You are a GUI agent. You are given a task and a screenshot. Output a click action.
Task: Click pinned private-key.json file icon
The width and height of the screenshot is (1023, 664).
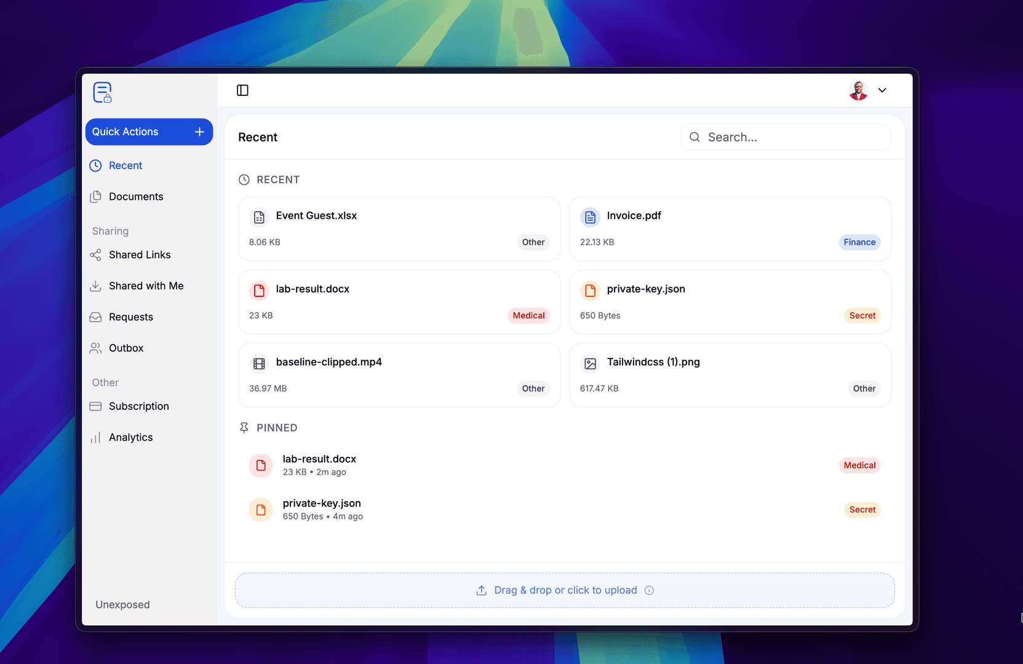click(261, 510)
